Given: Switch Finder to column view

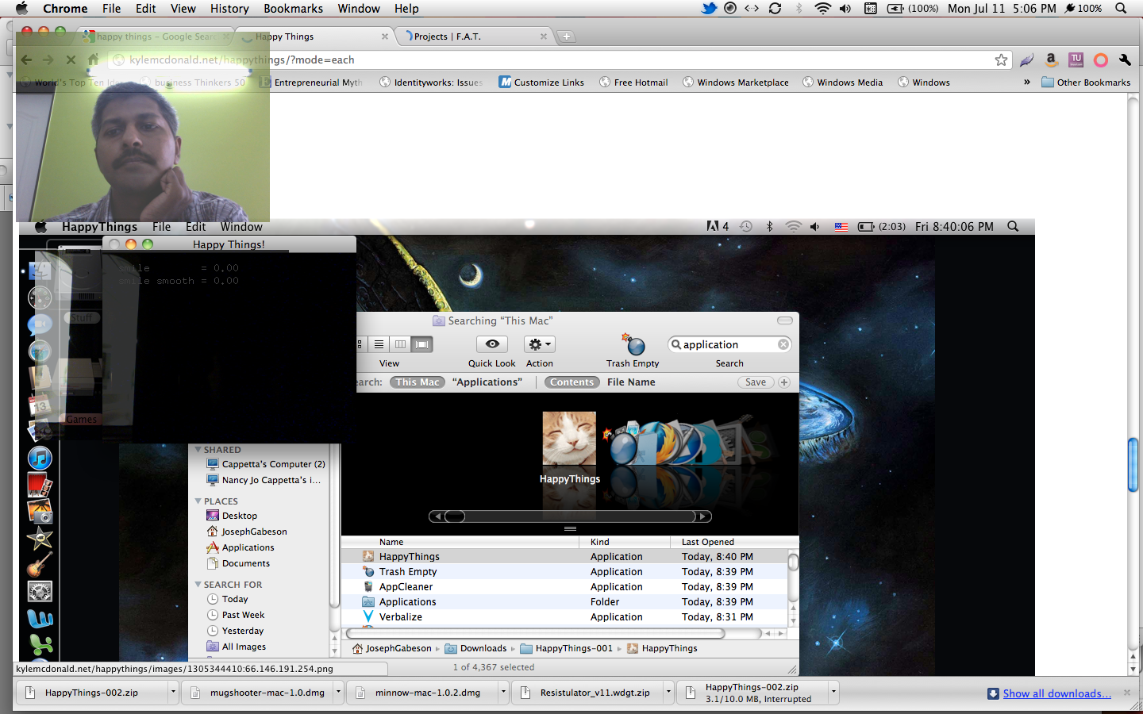Looking at the screenshot, I should 400,344.
